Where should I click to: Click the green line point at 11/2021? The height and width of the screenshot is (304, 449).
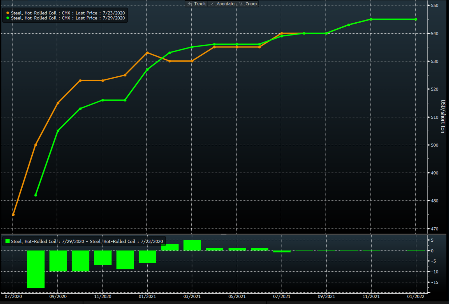coord(371,19)
